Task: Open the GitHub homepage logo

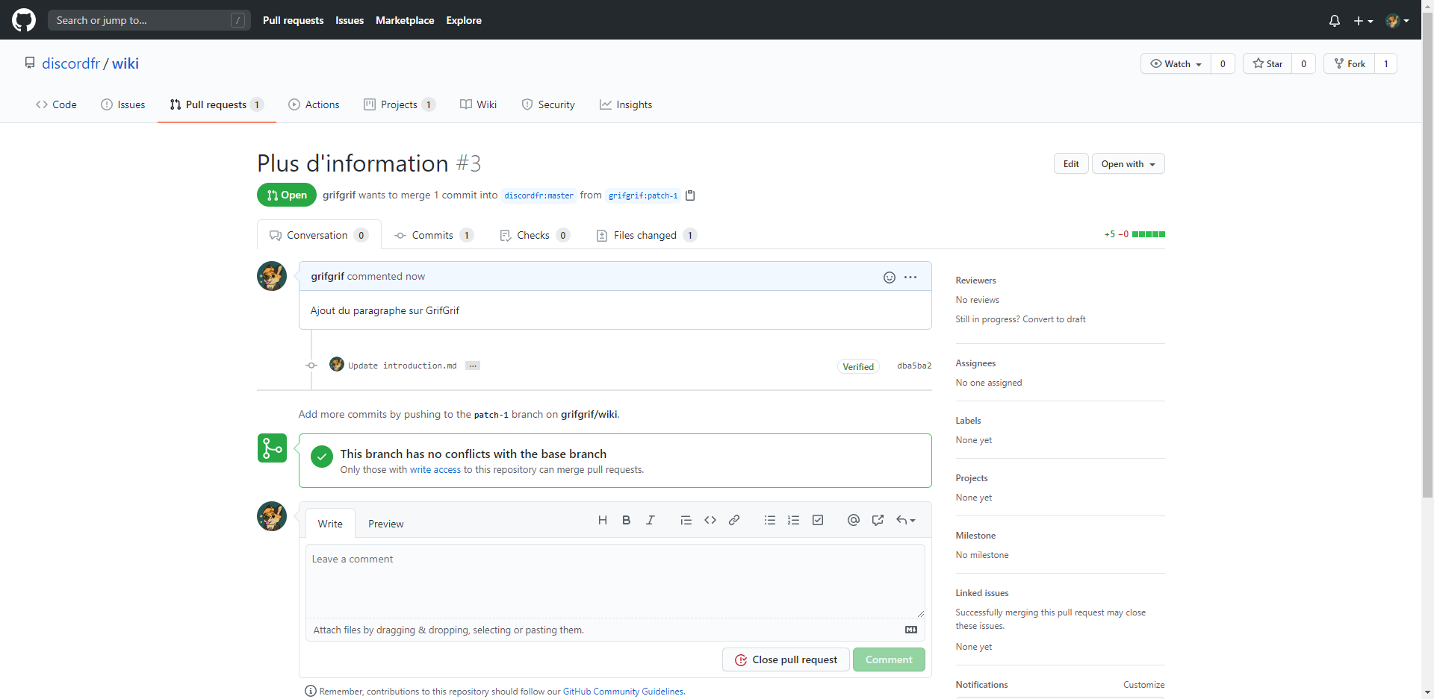Action: (24, 20)
